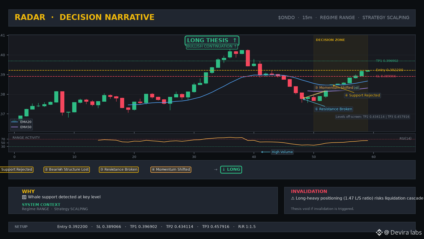This screenshot has width=424, height=239.
Task: Click the x-axis tick labeled '10'
Action: click(x=74, y=157)
